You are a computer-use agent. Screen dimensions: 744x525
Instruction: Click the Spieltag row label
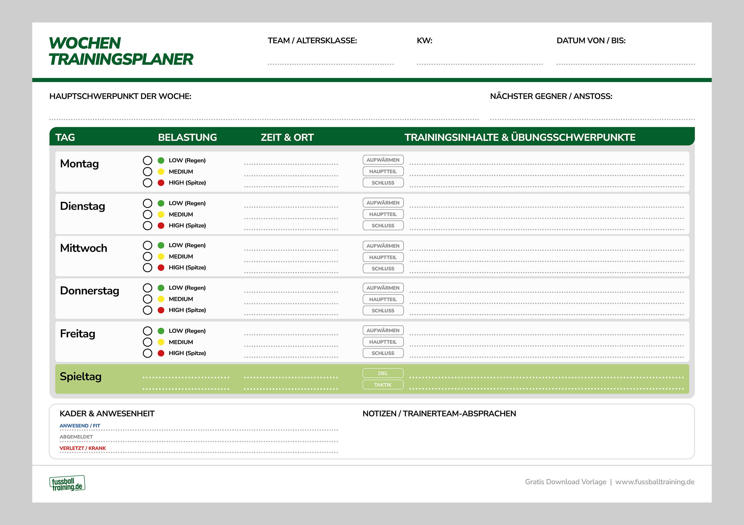[x=81, y=377]
